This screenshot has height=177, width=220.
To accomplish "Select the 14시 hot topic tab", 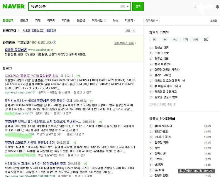I will tap(175, 39).
